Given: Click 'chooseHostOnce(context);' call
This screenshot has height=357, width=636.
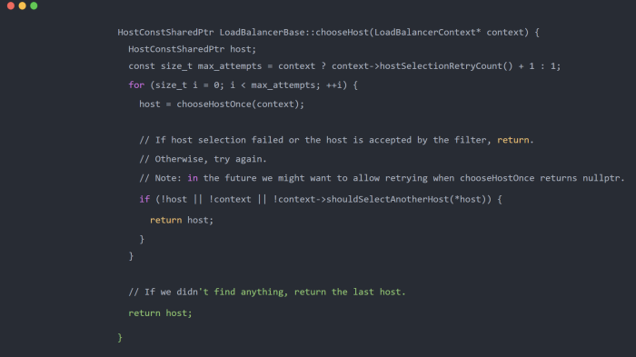Looking at the screenshot, I should (240, 104).
